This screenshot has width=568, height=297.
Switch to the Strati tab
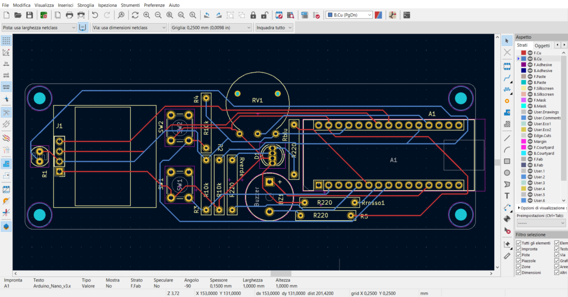[x=522, y=45]
